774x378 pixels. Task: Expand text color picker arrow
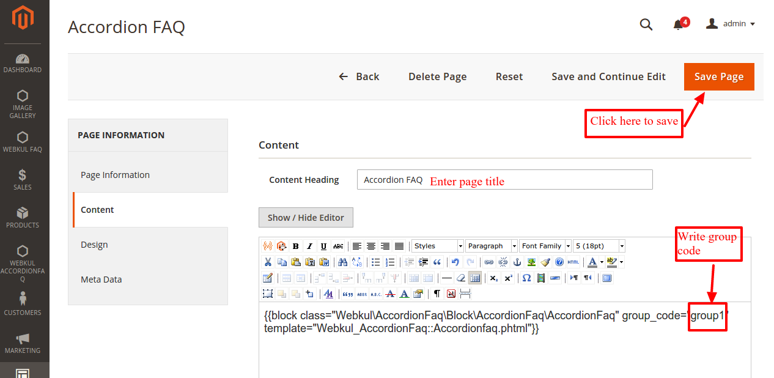click(x=602, y=262)
